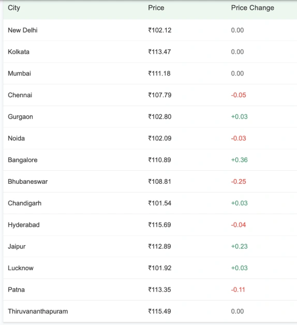The height and width of the screenshot is (325, 297).
Task: Click the ₹102.09 price cell
Action: (160, 138)
